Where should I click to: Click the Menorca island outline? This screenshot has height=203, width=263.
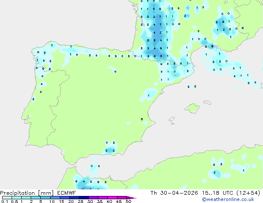207,102
